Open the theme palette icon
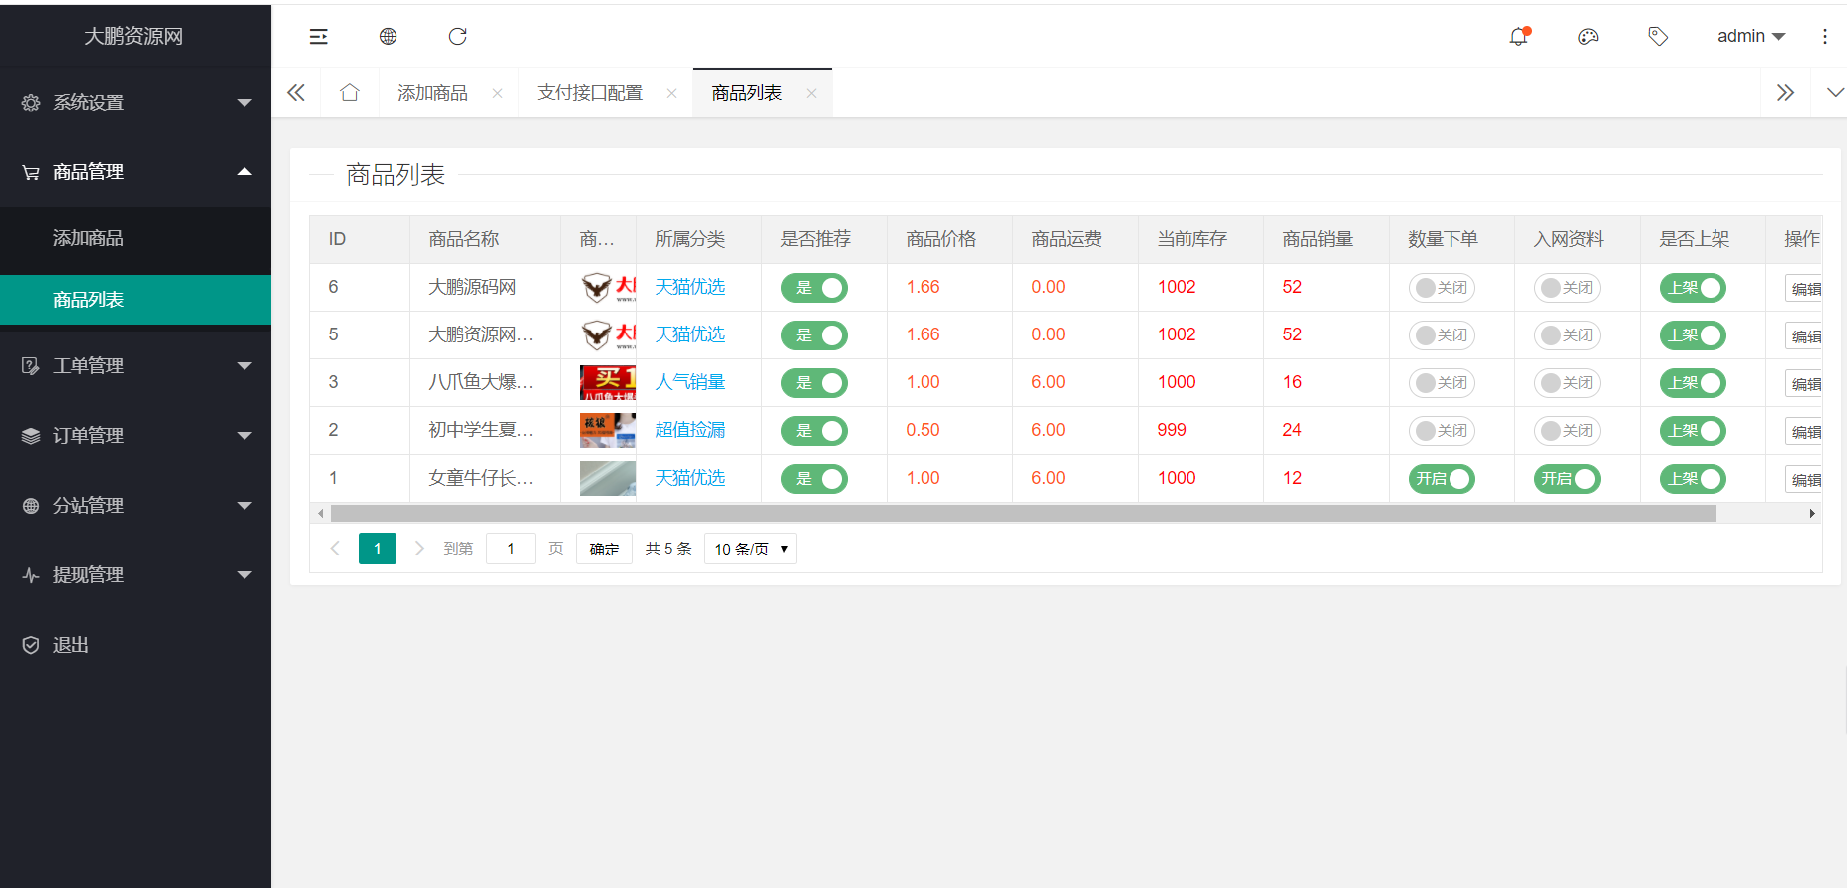The image size is (1847, 888). pos(1588,37)
